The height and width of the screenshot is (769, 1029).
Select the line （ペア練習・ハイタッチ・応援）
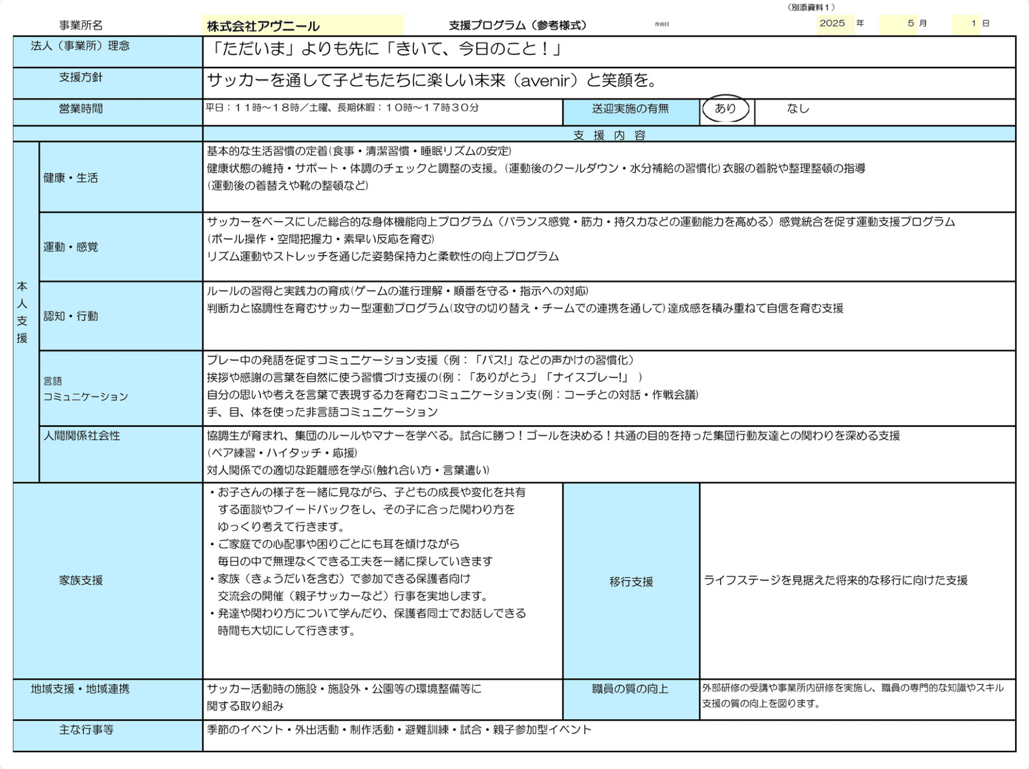click(x=282, y=453)
